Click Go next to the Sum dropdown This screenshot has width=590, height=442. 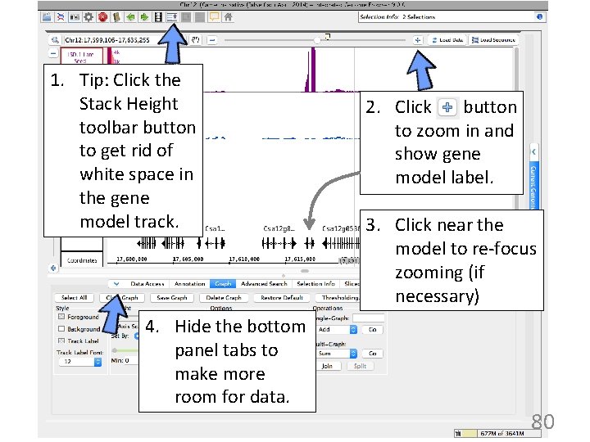coord(373,354)
